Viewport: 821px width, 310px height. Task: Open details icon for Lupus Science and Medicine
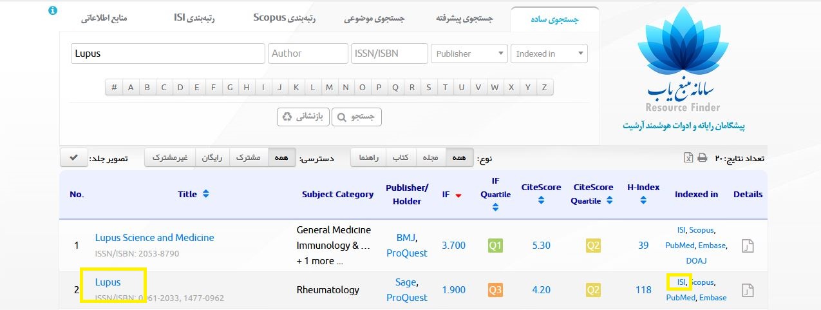click(748, 246)
